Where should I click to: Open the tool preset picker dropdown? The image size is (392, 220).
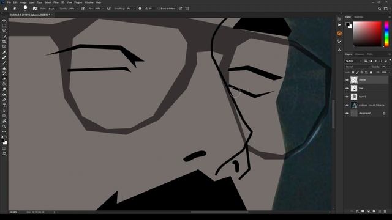[x=15, y=9]
